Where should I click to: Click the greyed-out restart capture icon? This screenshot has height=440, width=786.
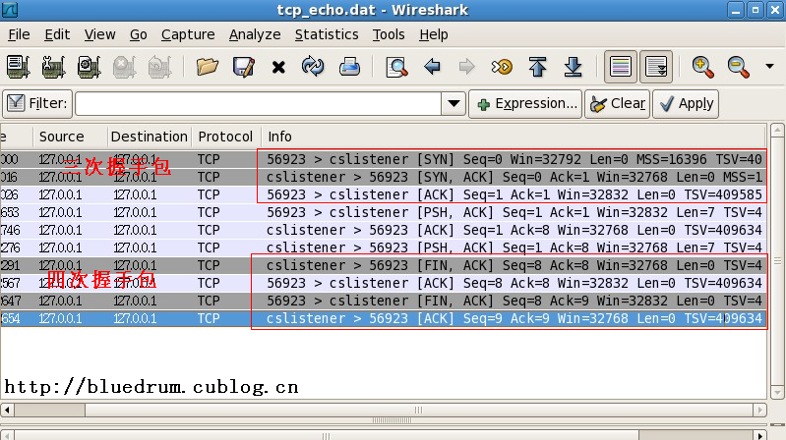point(159,67)
